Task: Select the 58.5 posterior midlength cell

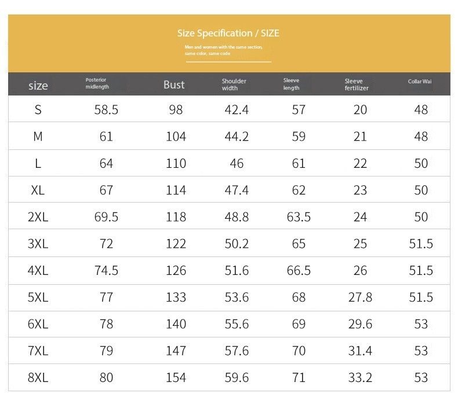Action: coord(106,109)
